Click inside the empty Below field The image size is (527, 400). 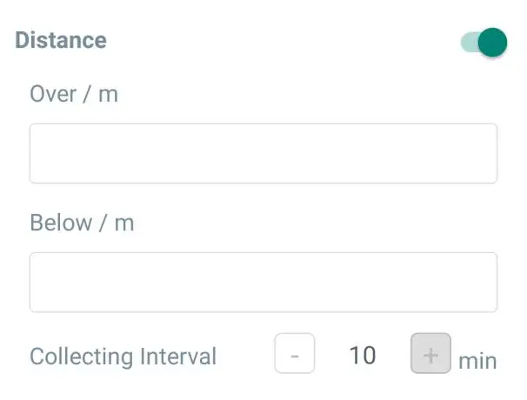click(263, 282)
